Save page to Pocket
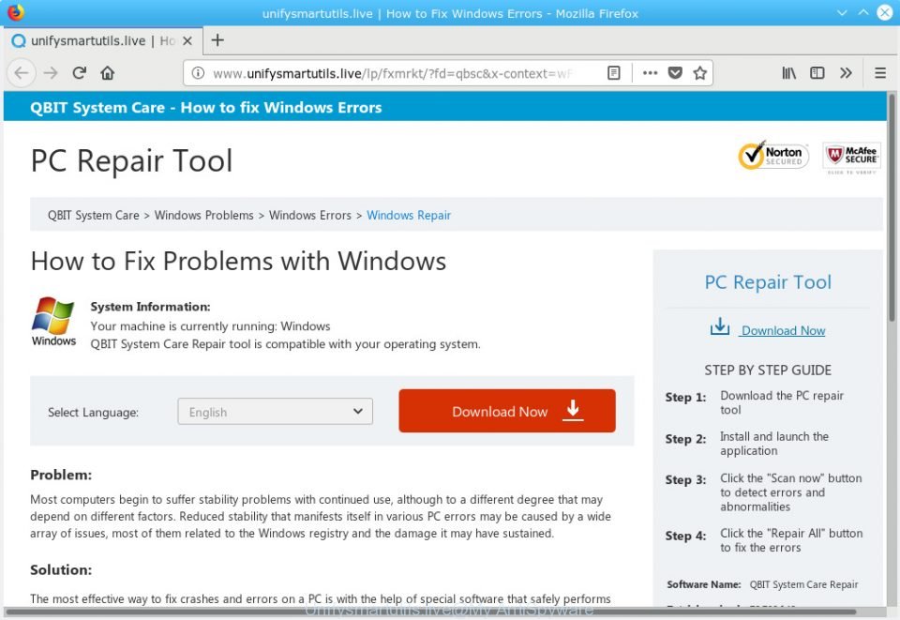 [x=676, y=73]
